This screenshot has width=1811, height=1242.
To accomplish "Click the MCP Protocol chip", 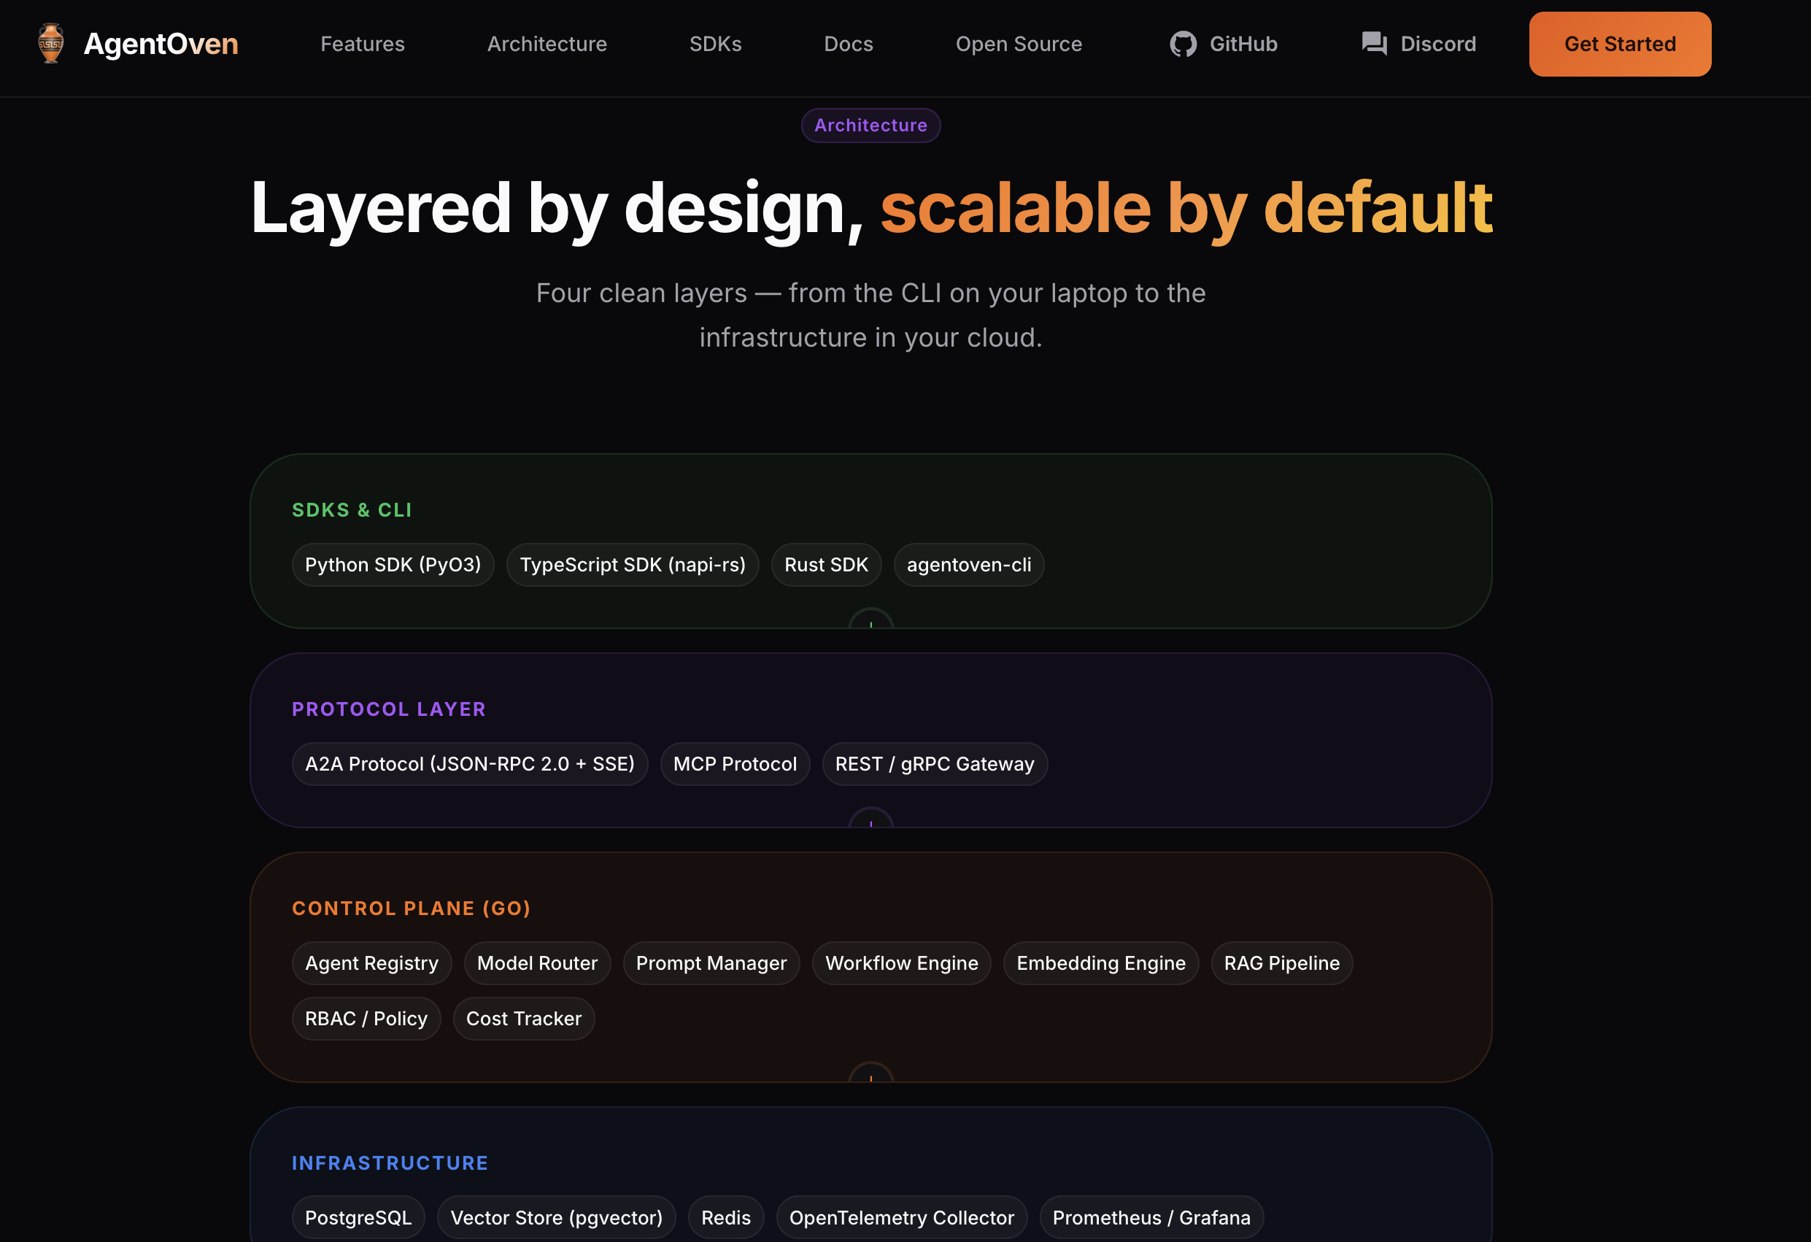I will click(734, 764).
